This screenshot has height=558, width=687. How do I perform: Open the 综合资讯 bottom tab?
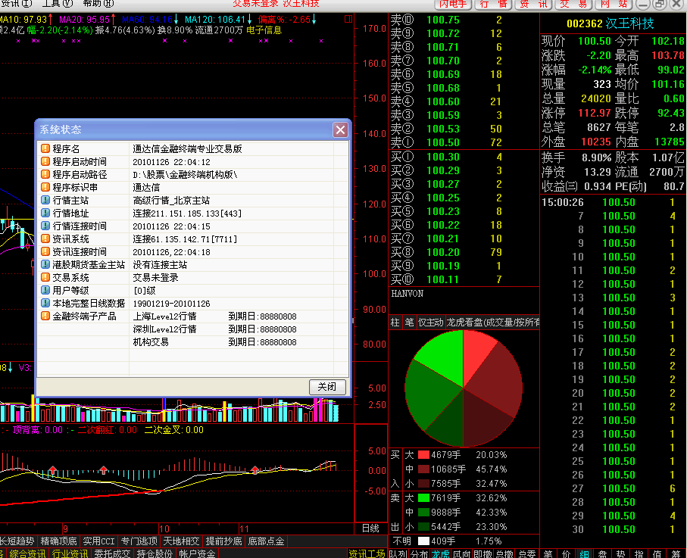27,553
